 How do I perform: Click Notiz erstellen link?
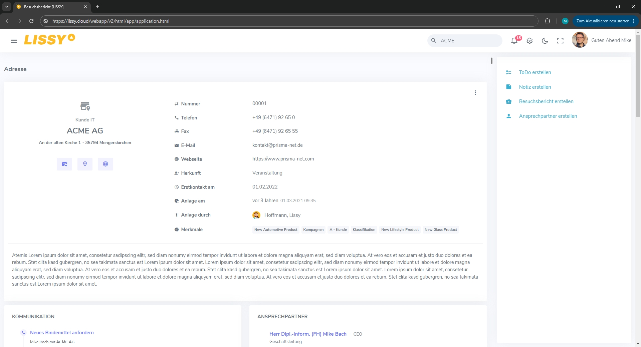[x=535, y=87]
